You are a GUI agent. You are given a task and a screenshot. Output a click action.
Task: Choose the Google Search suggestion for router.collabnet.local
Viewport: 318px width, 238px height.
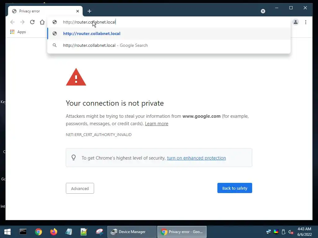tap(169, 45)
